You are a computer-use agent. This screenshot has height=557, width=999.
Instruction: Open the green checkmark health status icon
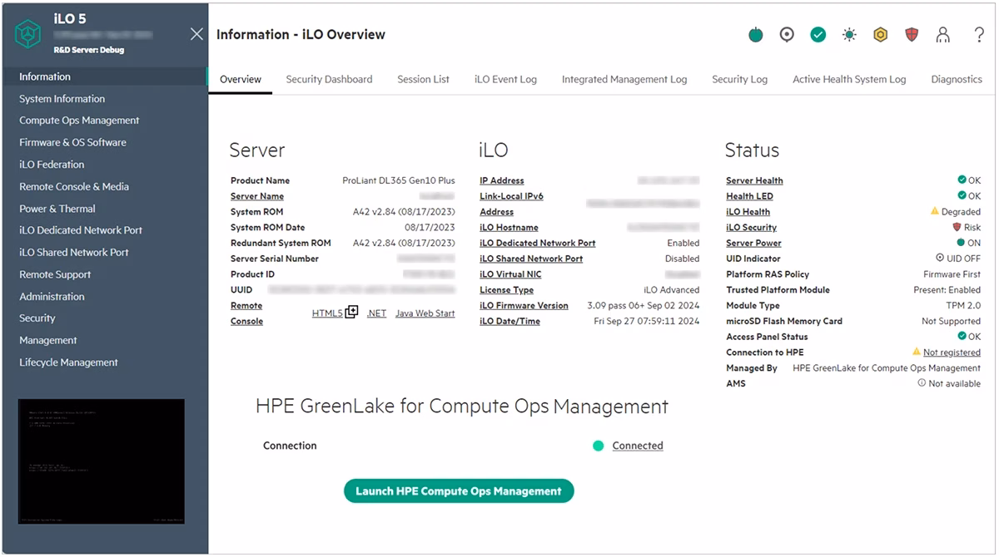pos(818,35)
